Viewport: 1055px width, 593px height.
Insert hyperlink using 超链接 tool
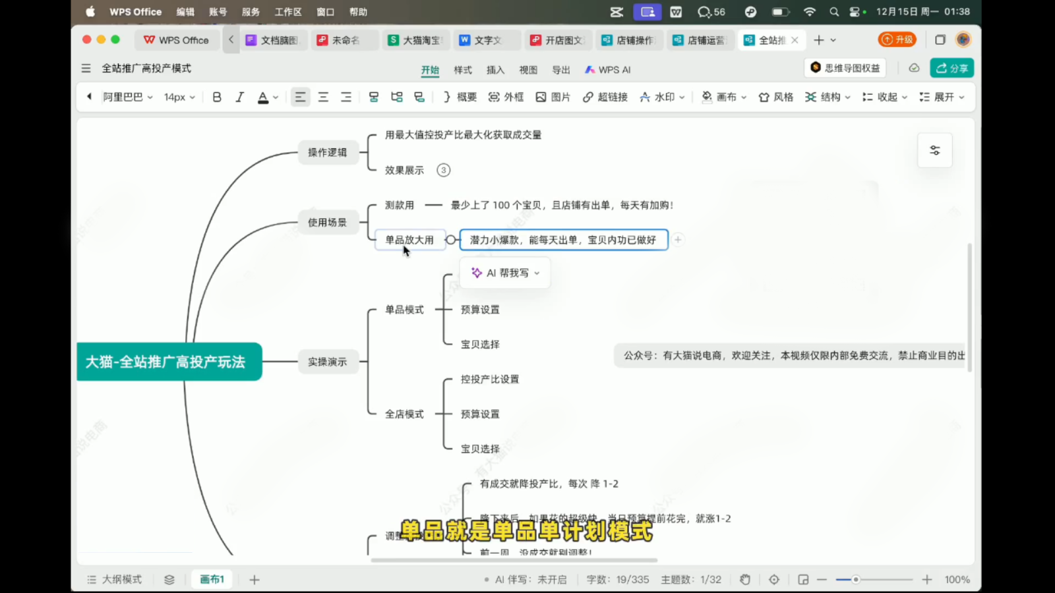tap(605, 97)
